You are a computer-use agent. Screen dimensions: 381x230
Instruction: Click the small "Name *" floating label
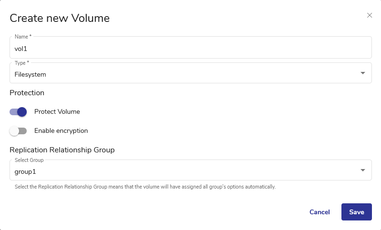(23, 37)
